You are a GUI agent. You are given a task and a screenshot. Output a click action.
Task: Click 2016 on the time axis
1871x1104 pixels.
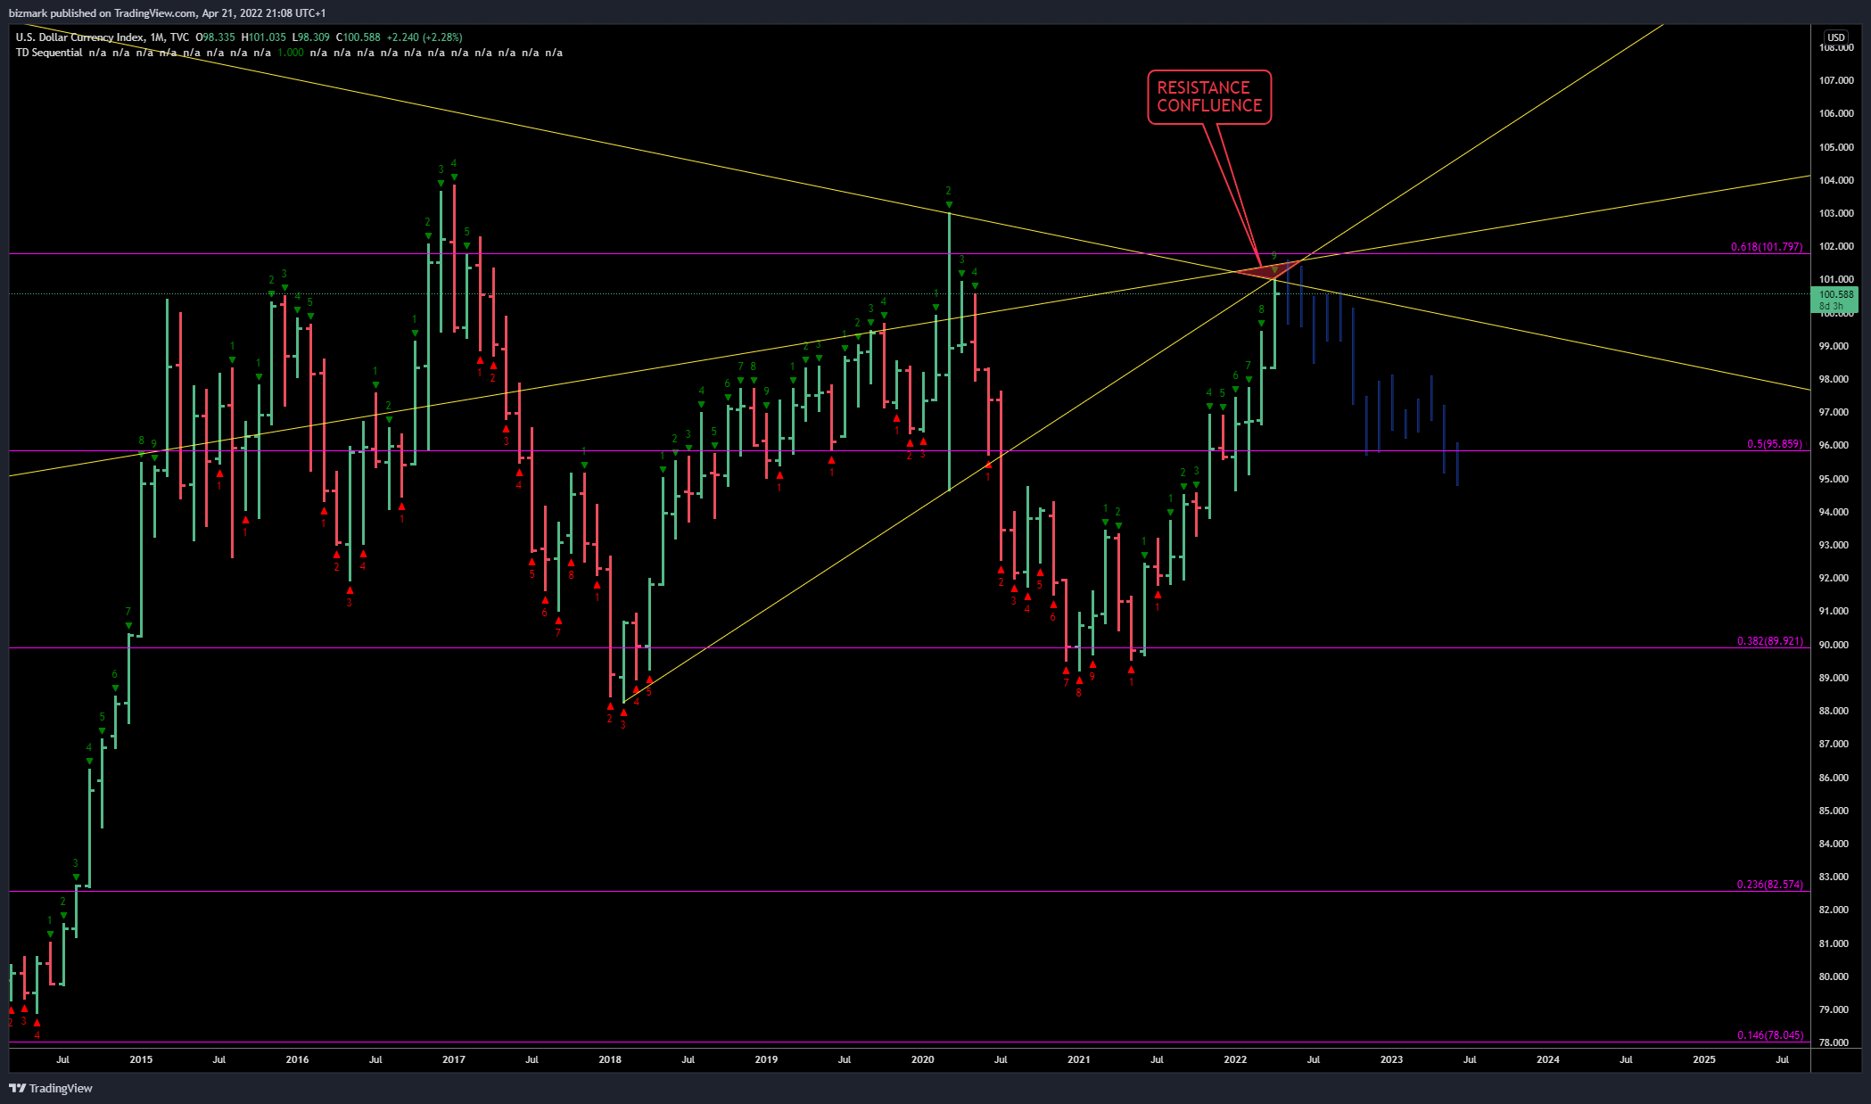pyautogui.click(x=297, y=1059)
